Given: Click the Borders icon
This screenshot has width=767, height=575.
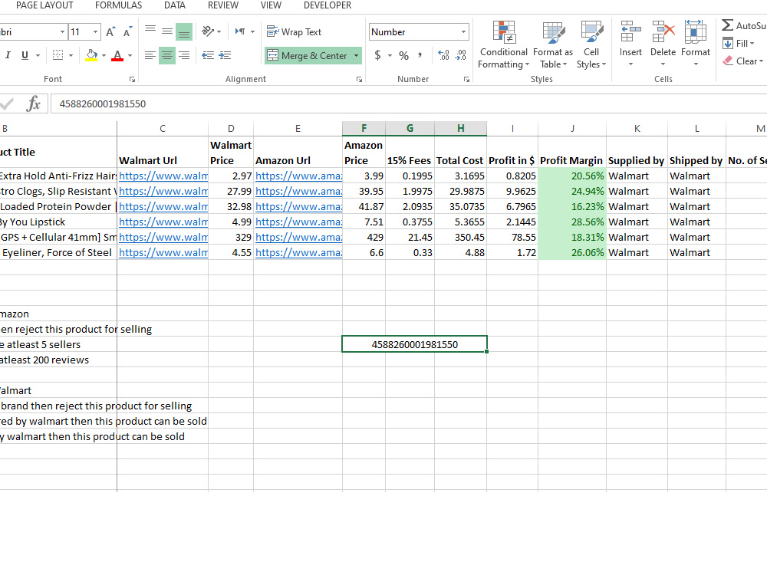Looking at the screenshot, I should [58, 55].
